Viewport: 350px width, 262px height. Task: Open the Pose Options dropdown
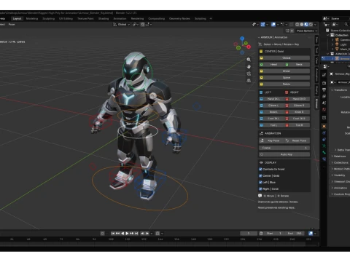point(307,31)
